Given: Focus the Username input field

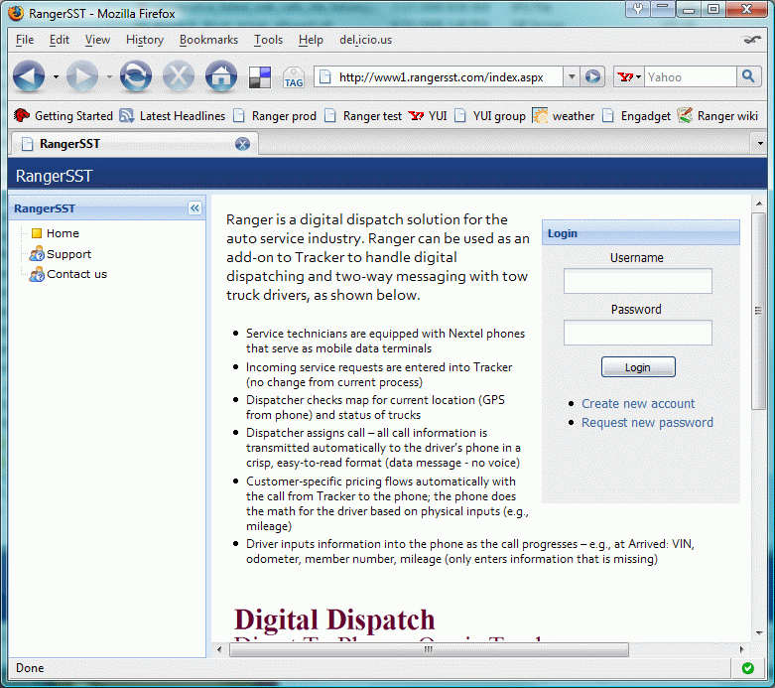Looking at the screenshot, I should point(638,281).
